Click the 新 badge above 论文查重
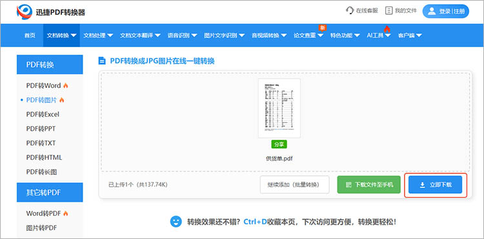 click(x=323, y=28)
